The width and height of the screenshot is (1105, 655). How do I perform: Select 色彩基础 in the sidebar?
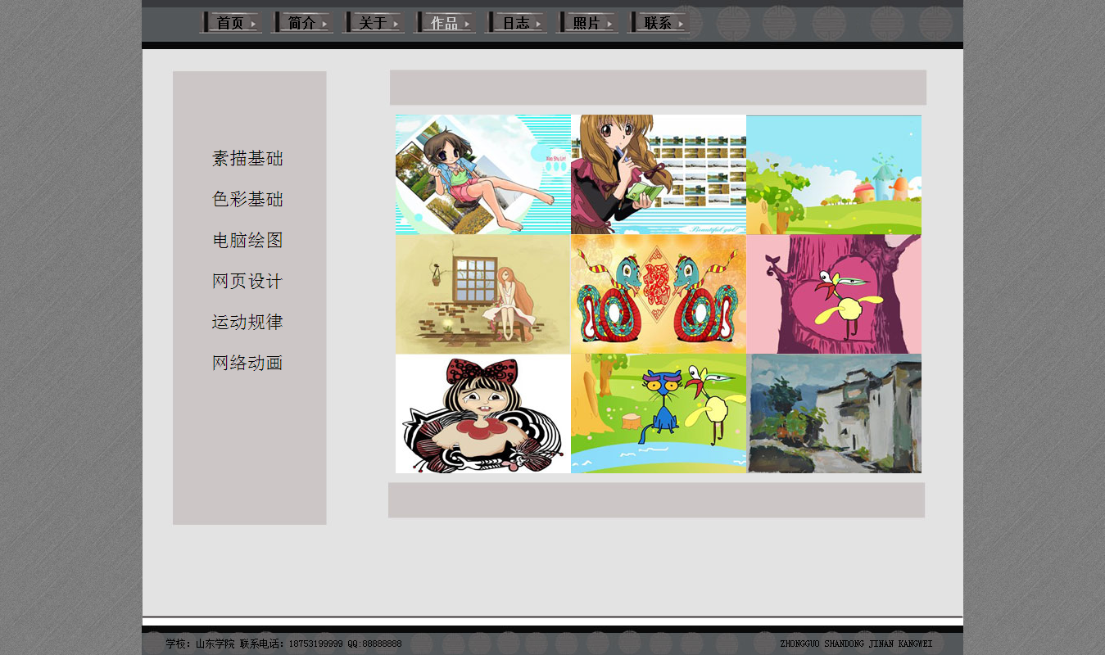[247, 200]
